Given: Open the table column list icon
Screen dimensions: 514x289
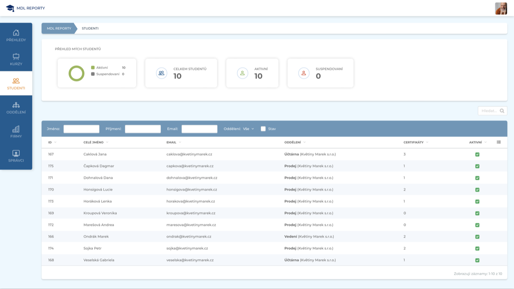Looking at the screenshot, I should [x=499, y=142].
